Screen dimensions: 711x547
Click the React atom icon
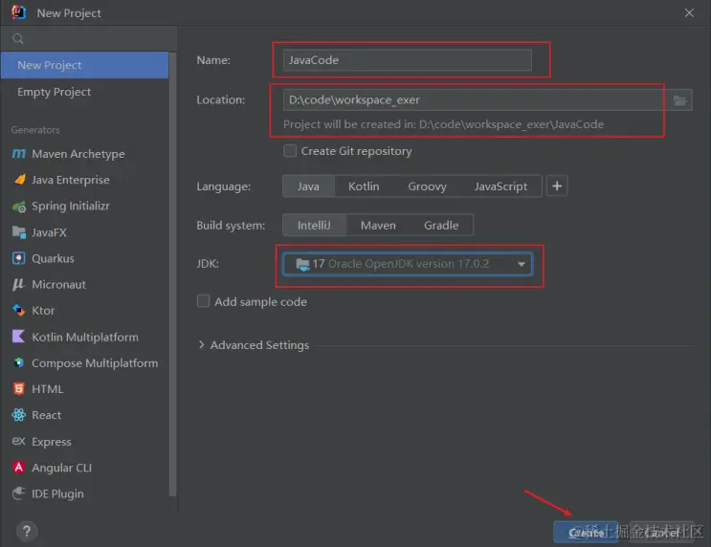[x=18, y=415]
